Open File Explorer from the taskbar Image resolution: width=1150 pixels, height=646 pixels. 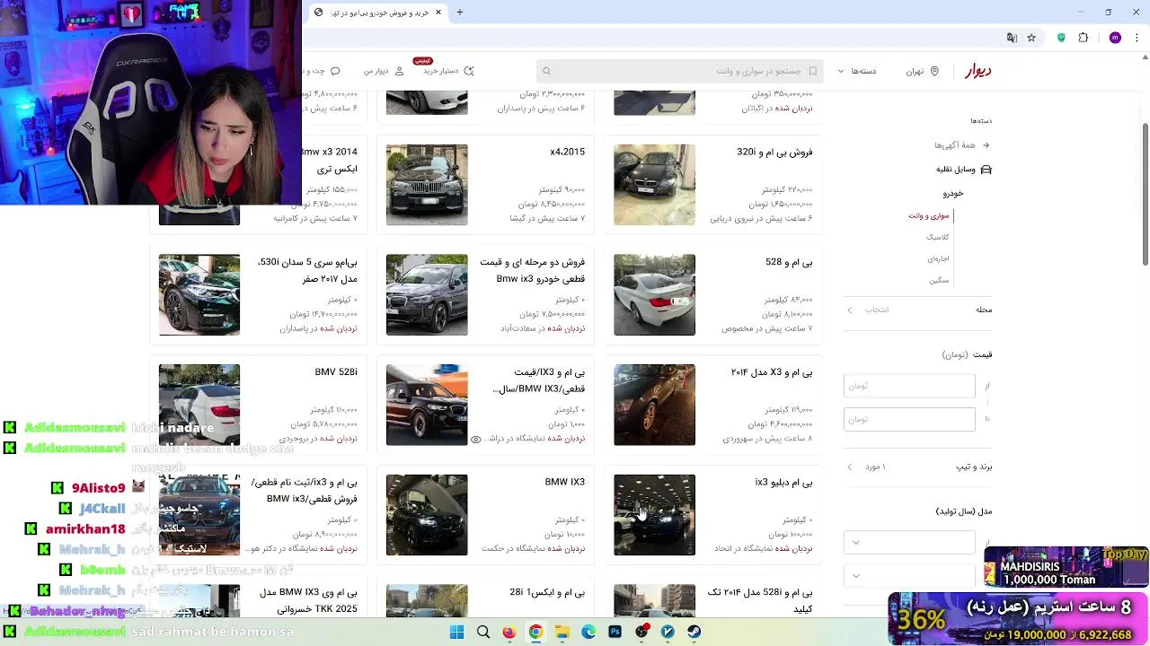[x=562, y=632]
